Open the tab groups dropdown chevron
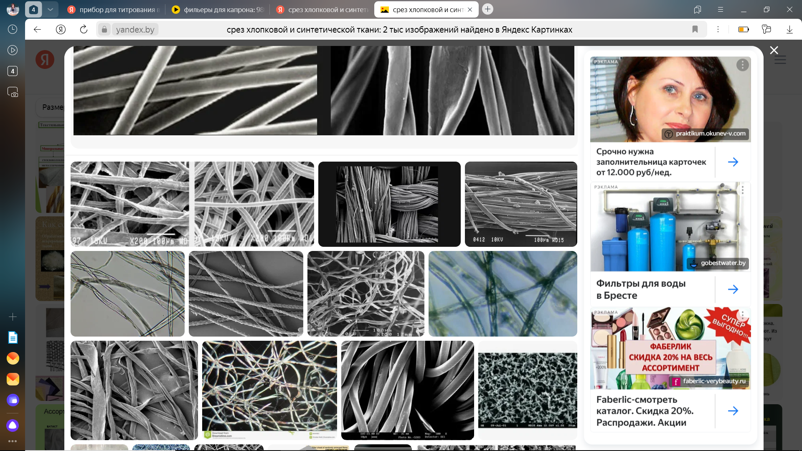 50,9
